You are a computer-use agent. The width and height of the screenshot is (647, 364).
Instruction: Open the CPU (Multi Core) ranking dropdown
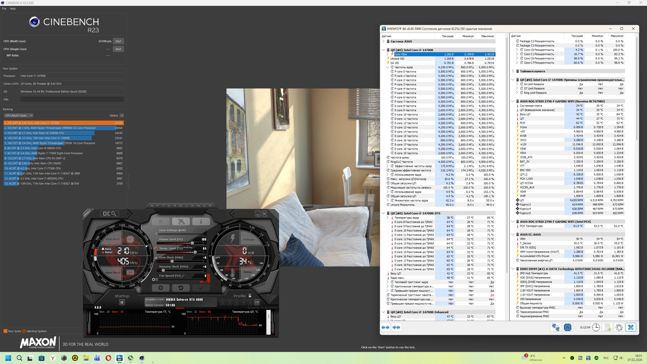(19, 116)
